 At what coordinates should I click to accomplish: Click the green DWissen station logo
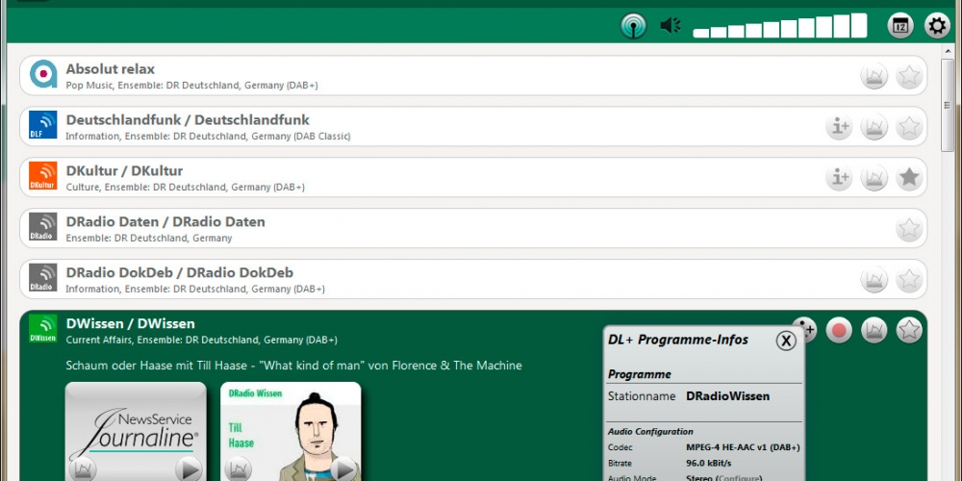tap(43, 328)
